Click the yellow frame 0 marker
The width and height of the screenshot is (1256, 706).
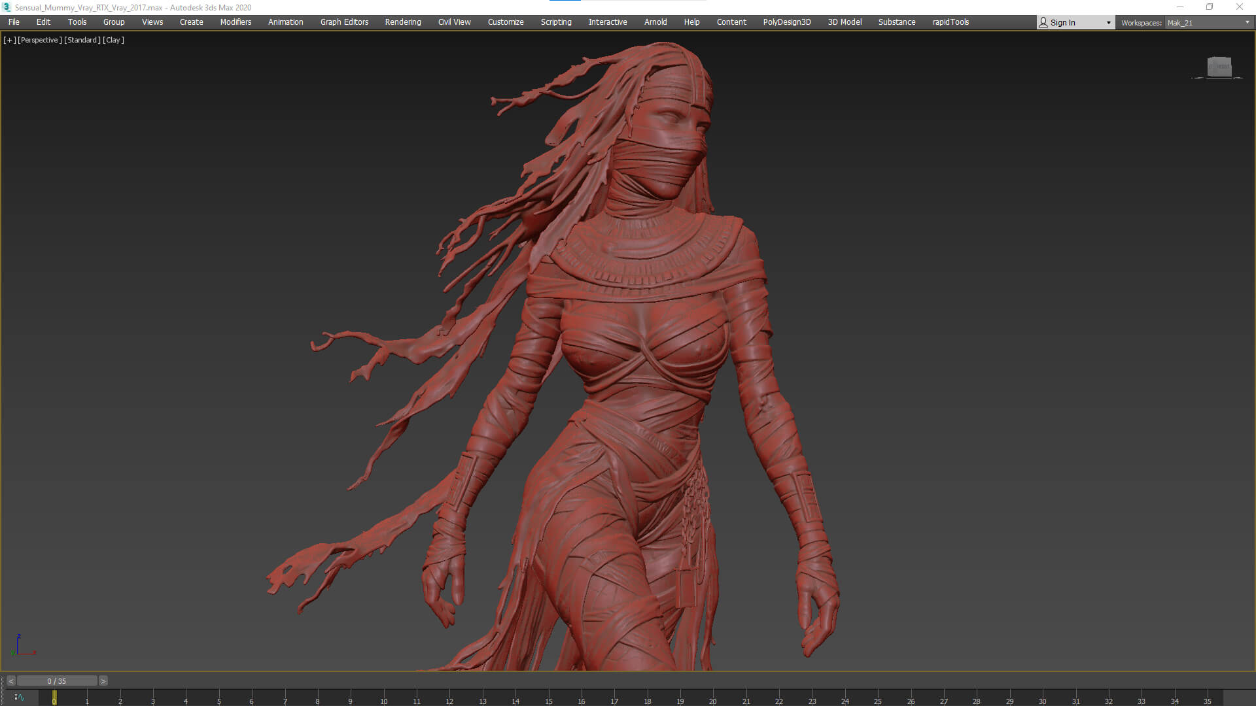pos(54,698)
